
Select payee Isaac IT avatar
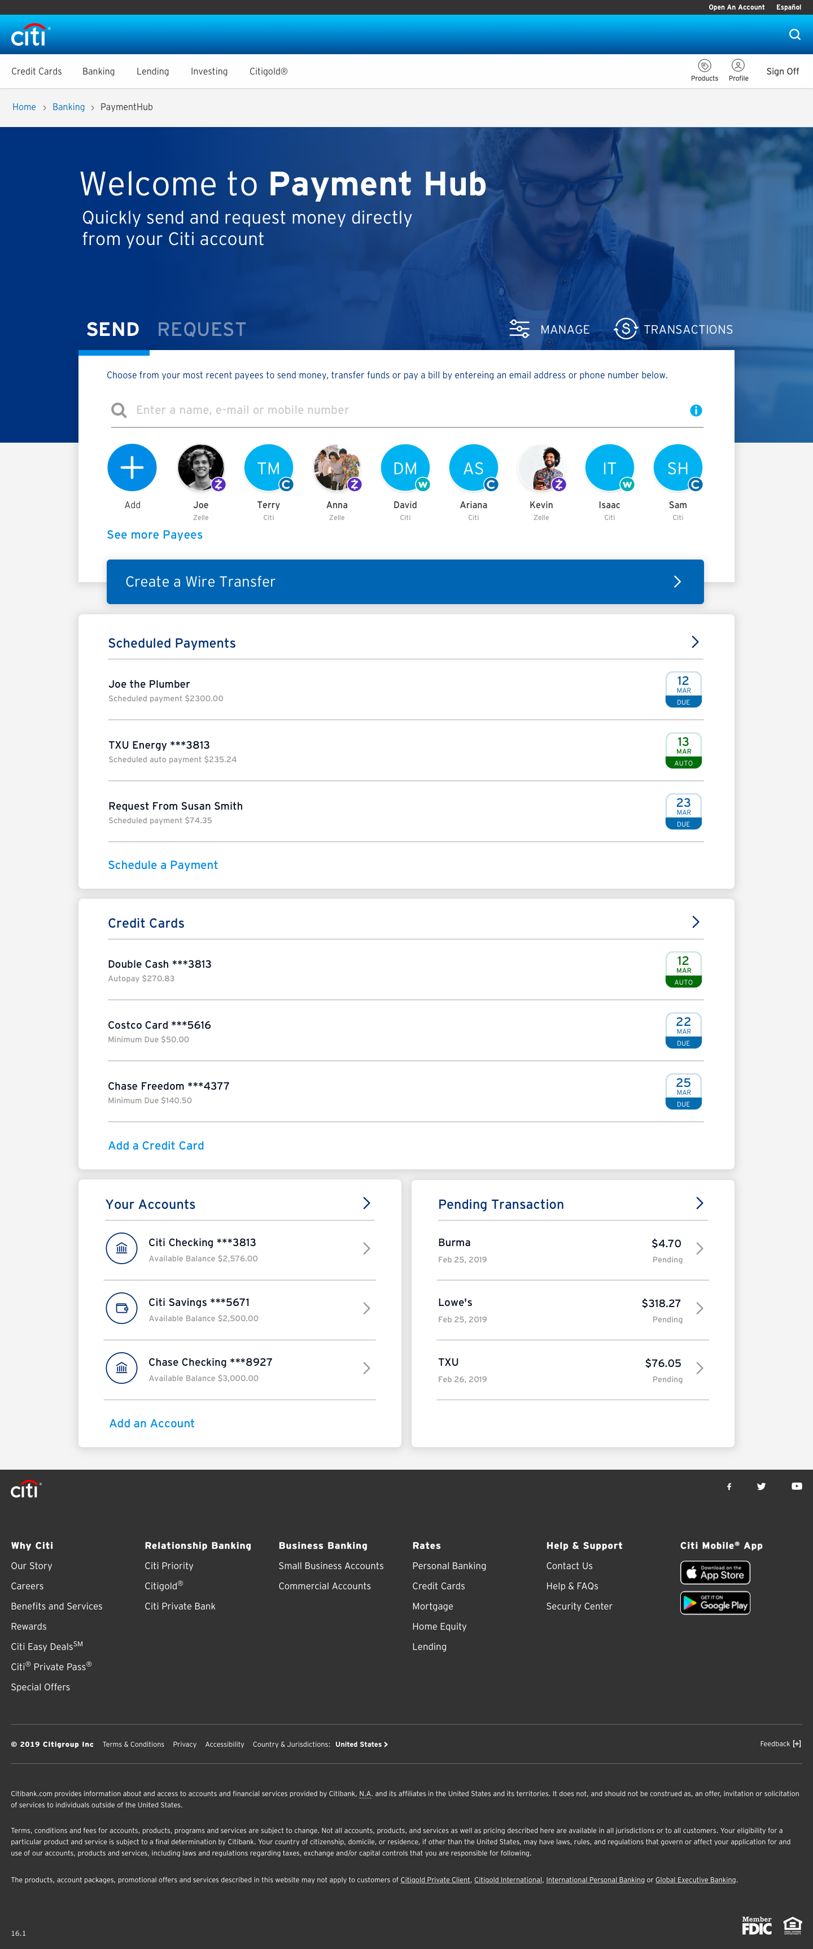610,467
